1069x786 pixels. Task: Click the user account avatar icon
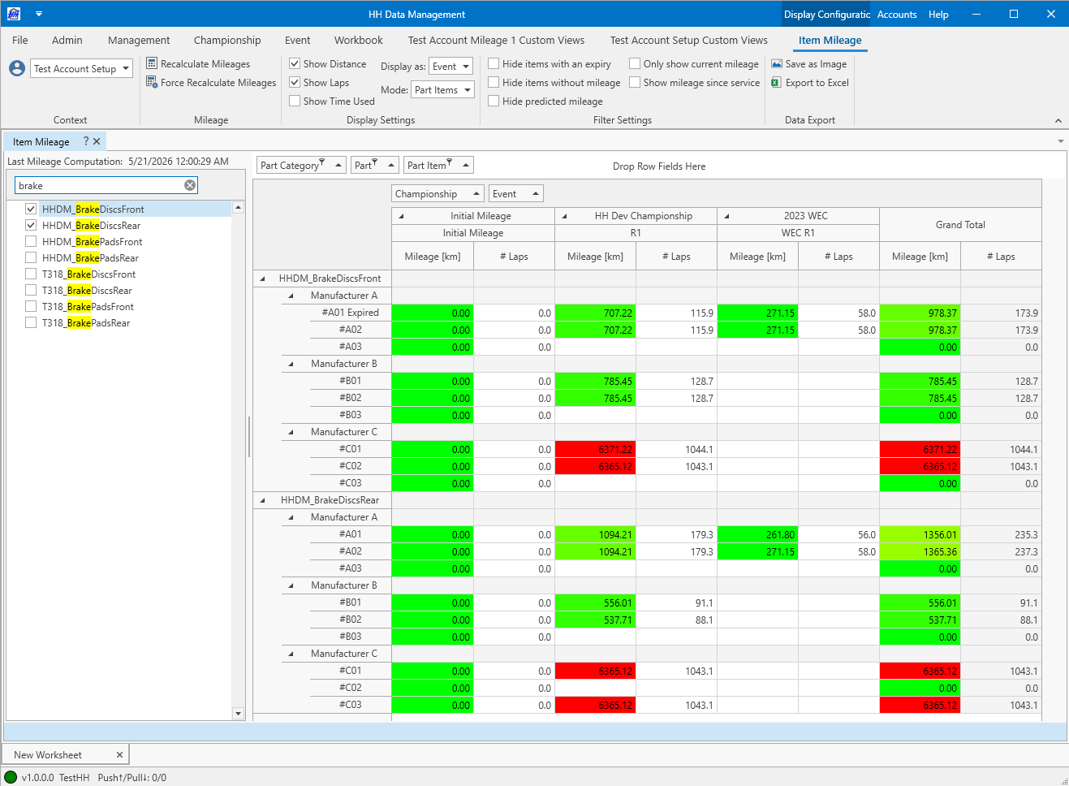(x=17, y=68)
